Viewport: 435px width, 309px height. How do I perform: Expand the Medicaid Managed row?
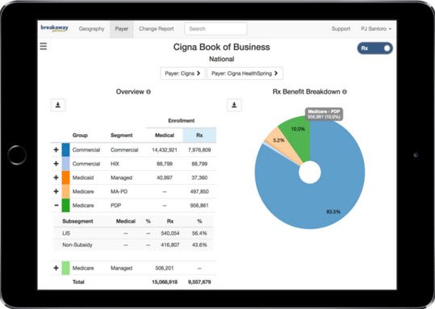point(56,177)
